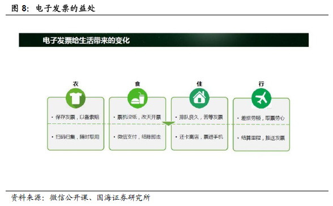Click the text 票机没纸，改天开票
Image resolution: width=333 pixels, height=206 pixels.
coord(139,117)
